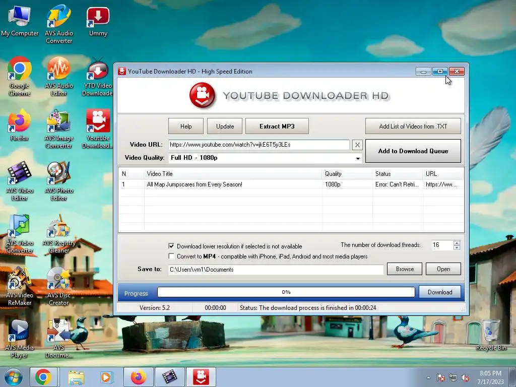The width and height of the screenshot is (516, 387).
Task: Increase the download threads number
Action: [x=457, y=243]
